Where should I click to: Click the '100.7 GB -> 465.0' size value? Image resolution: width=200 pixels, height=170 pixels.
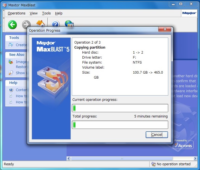148,72
